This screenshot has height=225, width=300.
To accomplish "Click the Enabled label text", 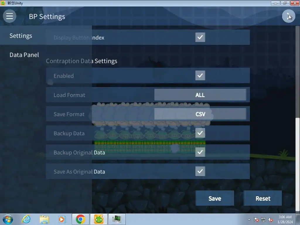I will (64, 76).
